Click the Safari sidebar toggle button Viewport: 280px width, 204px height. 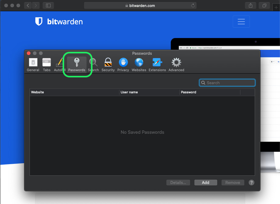[48, 5]
